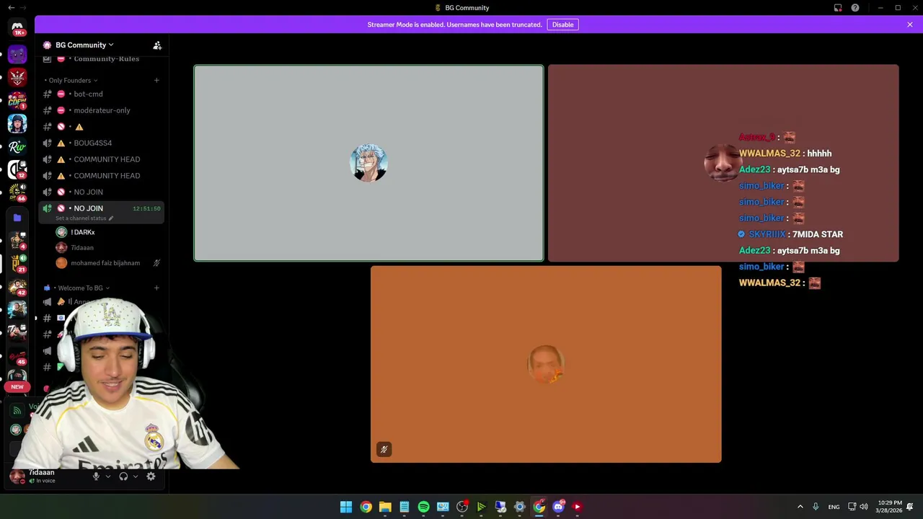The width and height of the screenshot is (923, 519).
Task: Add a channel to Only Founders category
Action: (x=156, y=80)
